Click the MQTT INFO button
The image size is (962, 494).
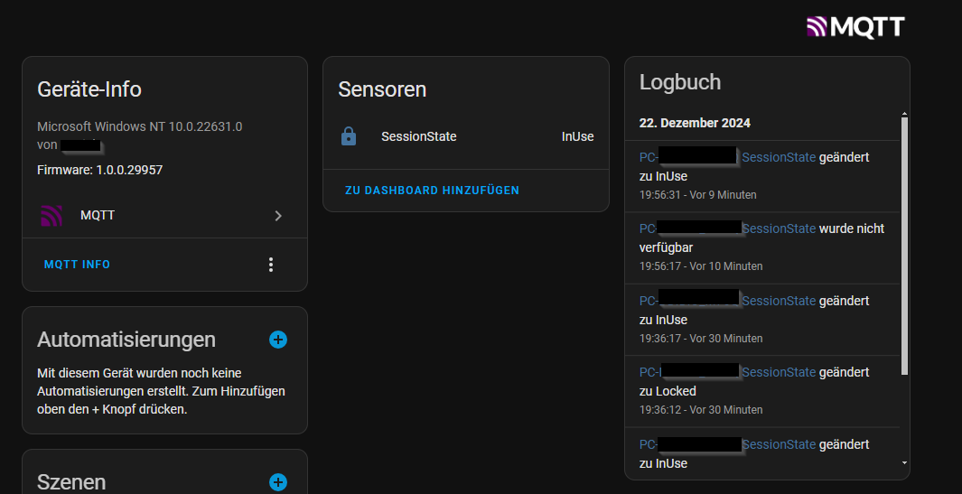pyautogui.click(x=78, y=265)
